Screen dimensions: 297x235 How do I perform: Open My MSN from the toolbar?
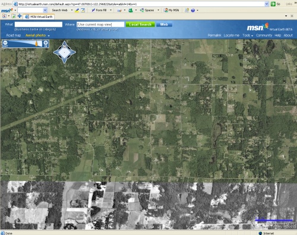point(172,10)
